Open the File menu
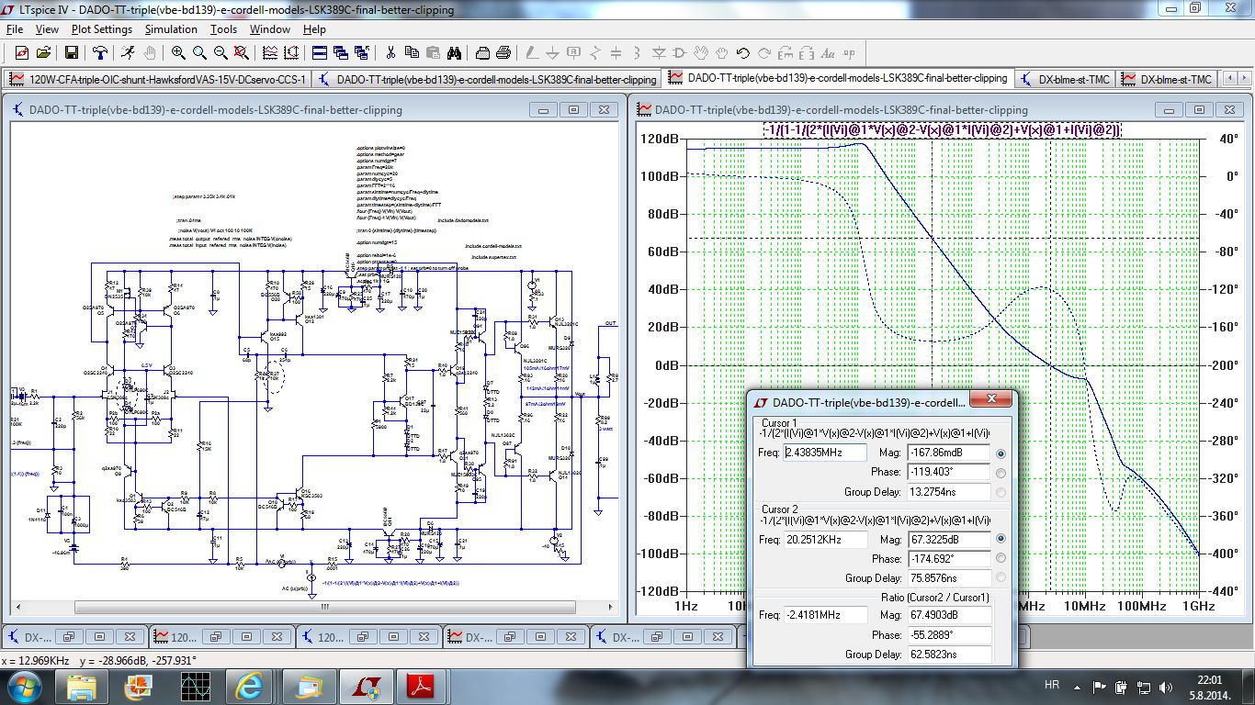Screen dimensions: 1255x705 [x=15, y=29]
